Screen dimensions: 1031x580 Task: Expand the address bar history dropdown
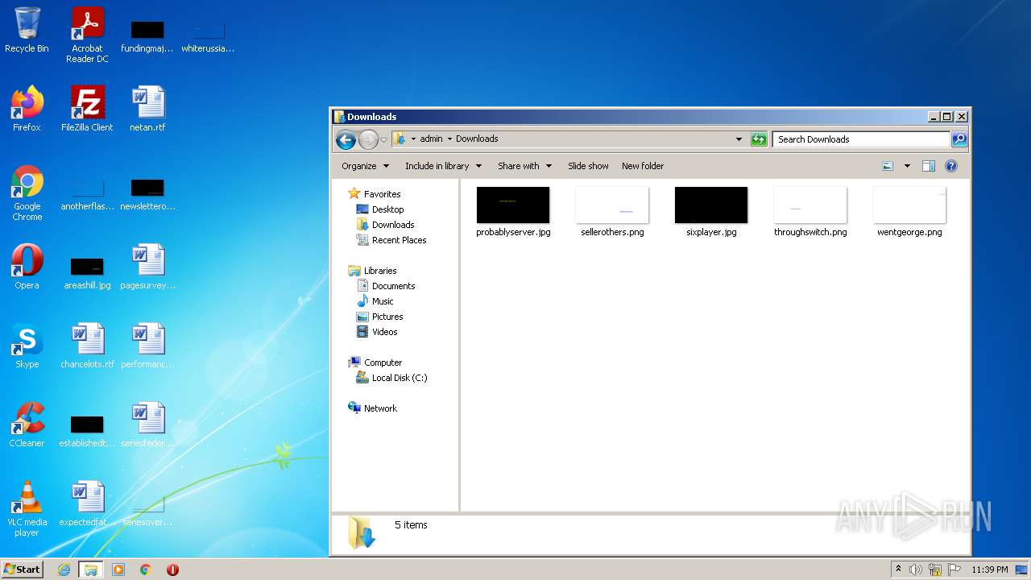(739, 139)
